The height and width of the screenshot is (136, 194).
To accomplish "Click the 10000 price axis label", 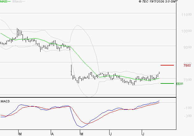I will (187, 31).
